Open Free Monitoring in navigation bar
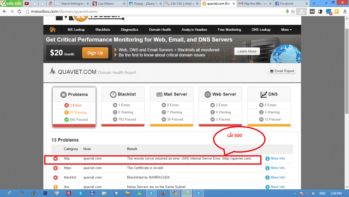Image resolution: width=349 pixels, height=197 pixels. click(x=229, y=30)
